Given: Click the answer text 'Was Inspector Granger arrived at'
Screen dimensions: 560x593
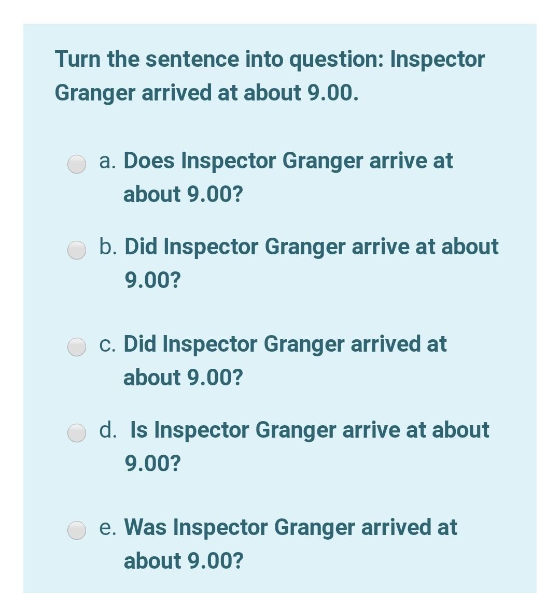Looking at the screenshot, I should (290, 527).
